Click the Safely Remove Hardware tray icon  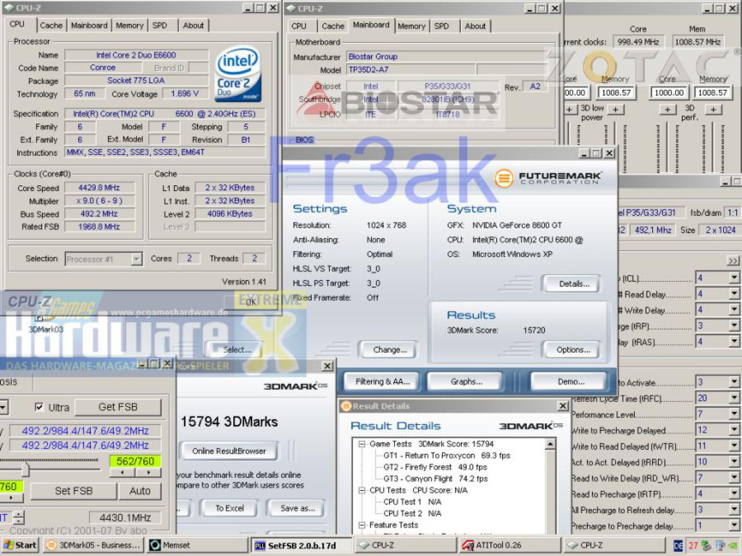(x=706, y=546)
